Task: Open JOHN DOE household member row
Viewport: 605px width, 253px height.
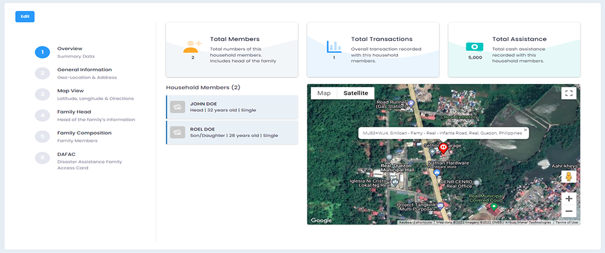Action: pyautogui.click(x=232, y=107)
